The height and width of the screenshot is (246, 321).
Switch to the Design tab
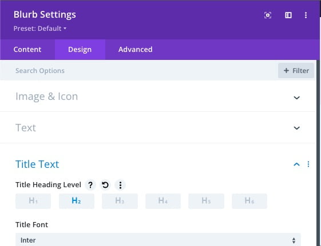[x=80, y=50]
